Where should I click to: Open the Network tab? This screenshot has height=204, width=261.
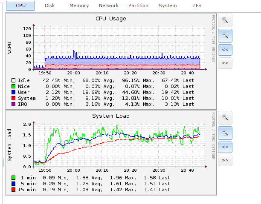109,6
